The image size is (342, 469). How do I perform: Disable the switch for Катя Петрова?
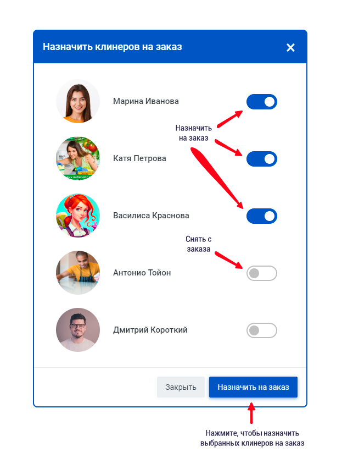click(x=262, y=159)
